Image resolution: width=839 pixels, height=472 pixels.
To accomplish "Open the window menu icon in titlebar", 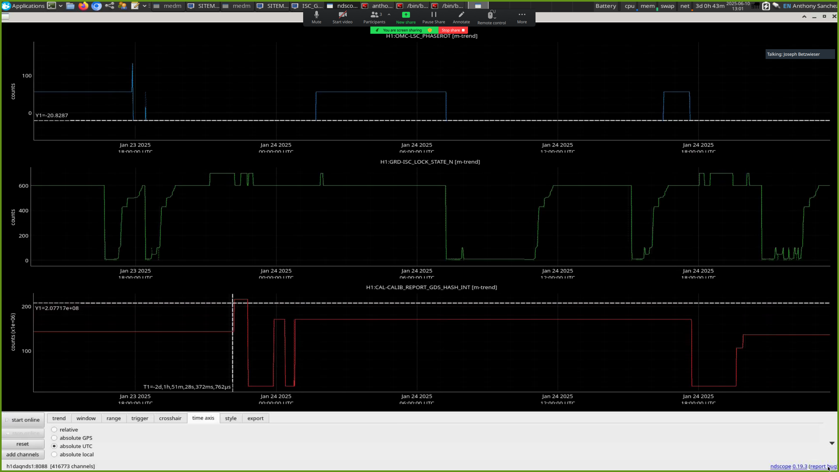I will [x=5, y=16].
